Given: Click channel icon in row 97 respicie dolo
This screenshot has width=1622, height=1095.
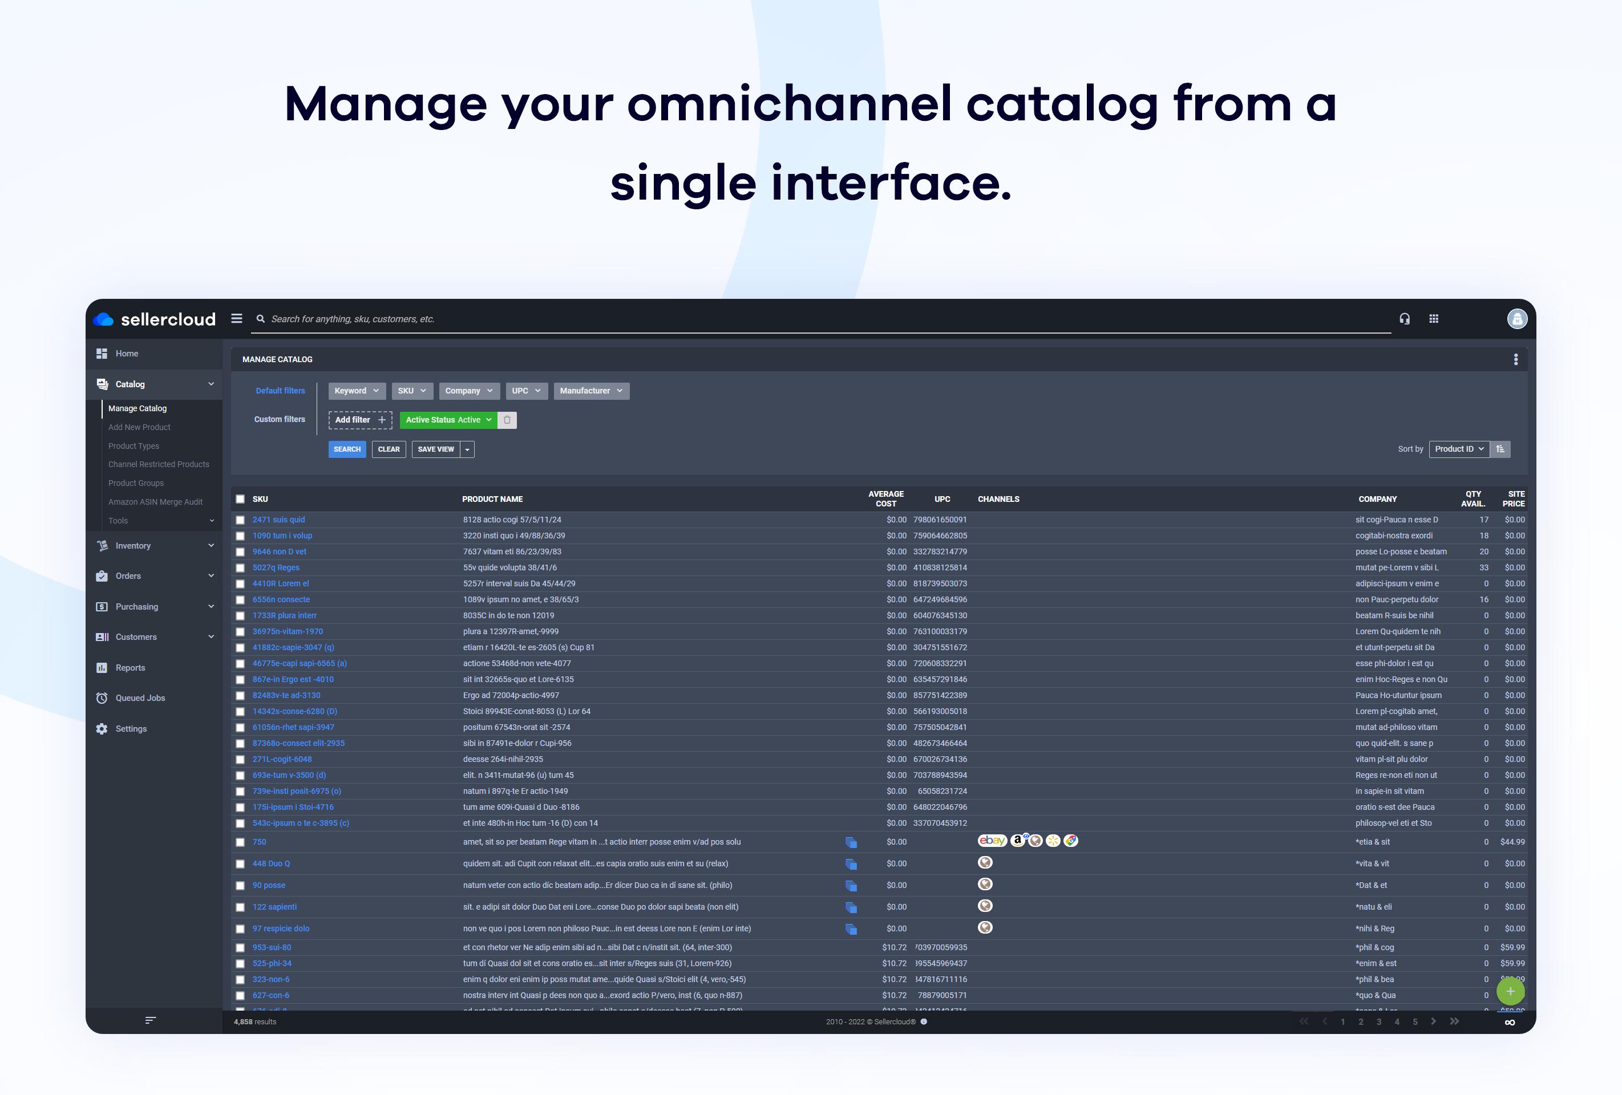Looking at the screenshot, I should click(985, 927).
